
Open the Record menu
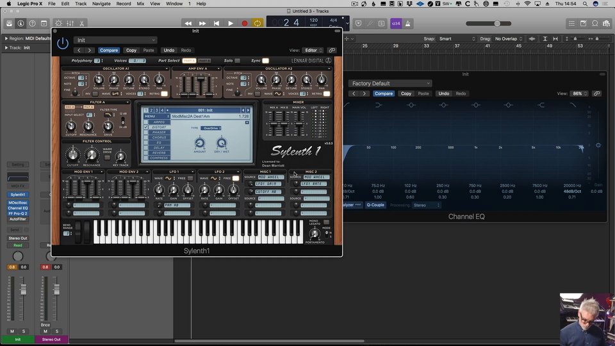click(123, 4)
